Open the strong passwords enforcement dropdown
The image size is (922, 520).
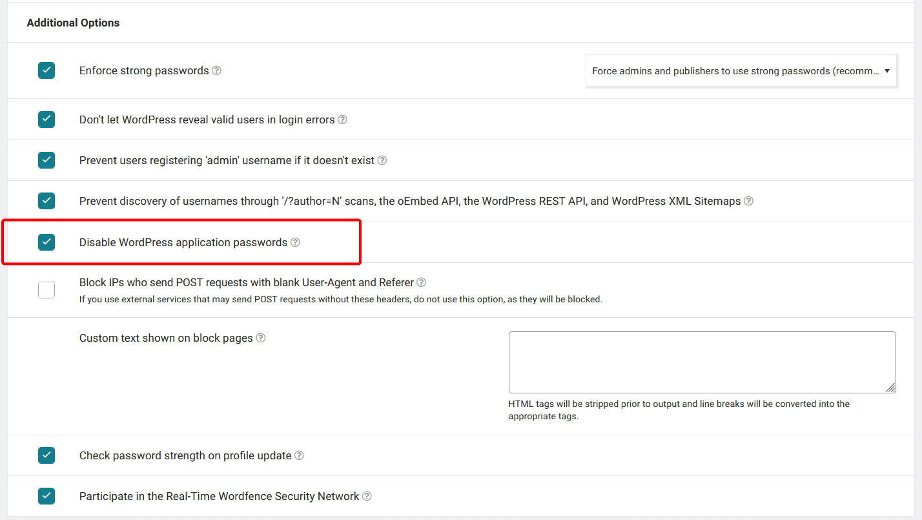click(x=741, y=71)
